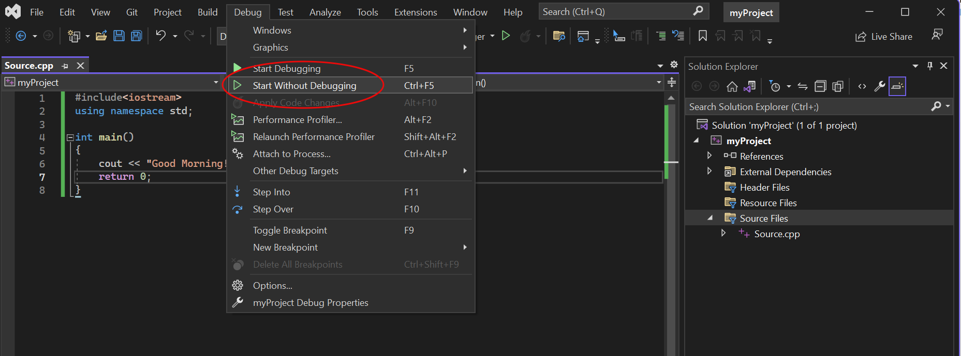Image resolution: width=961 pixels, height=356 pixels.
Task: Click the Pending Changes Filter clock icon
Action: click(x=775, y=86)
